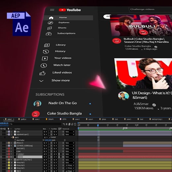
Task: Toggle lock switch for Primary Null 2 layer
Action: coord(5,162)
